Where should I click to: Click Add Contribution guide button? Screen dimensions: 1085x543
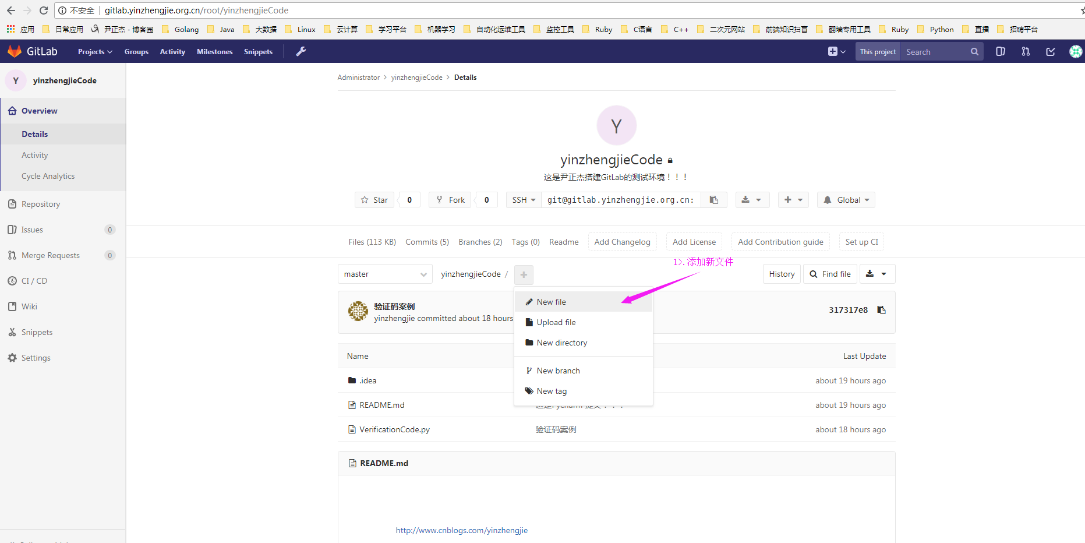click(x=780, y=242)
